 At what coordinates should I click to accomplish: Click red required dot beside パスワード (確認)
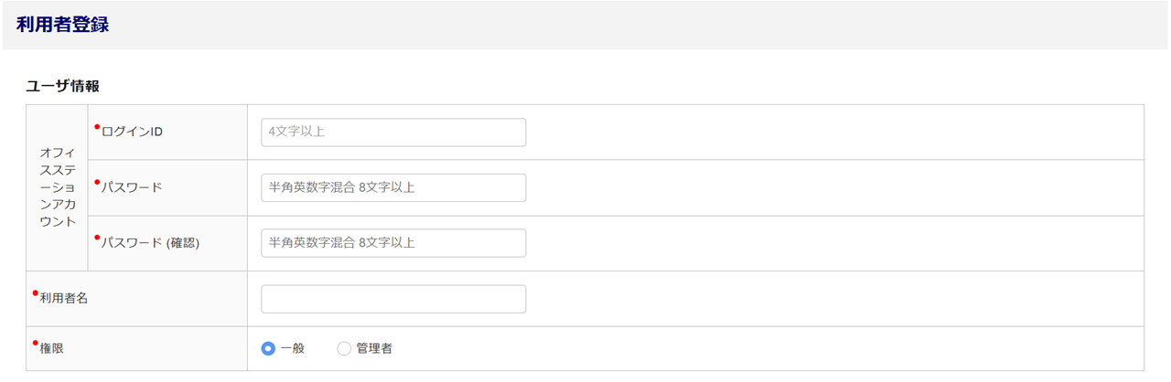[x=97, y=237]
